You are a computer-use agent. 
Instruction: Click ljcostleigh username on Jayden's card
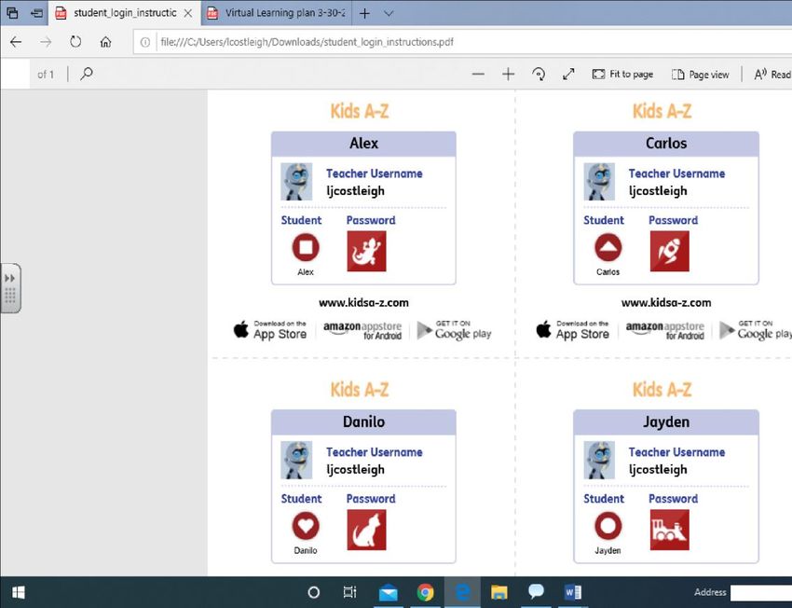click(658, 469)
